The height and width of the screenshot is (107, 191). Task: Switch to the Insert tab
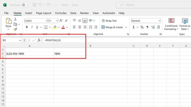pos(28,13)
